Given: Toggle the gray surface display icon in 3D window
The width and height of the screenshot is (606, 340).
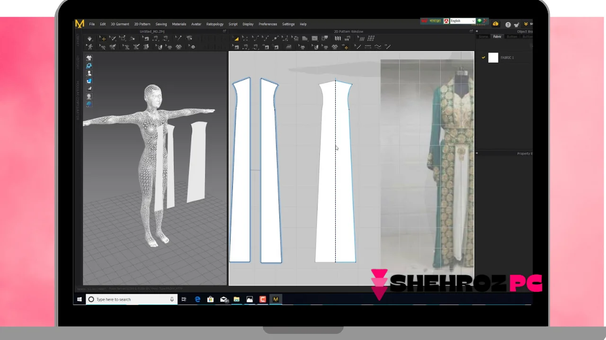Looking at the screenshot, I should [x=89, y=88].
